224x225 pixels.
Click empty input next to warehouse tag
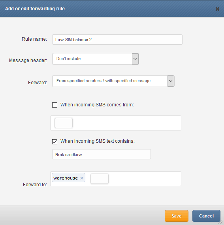(100, 179)
